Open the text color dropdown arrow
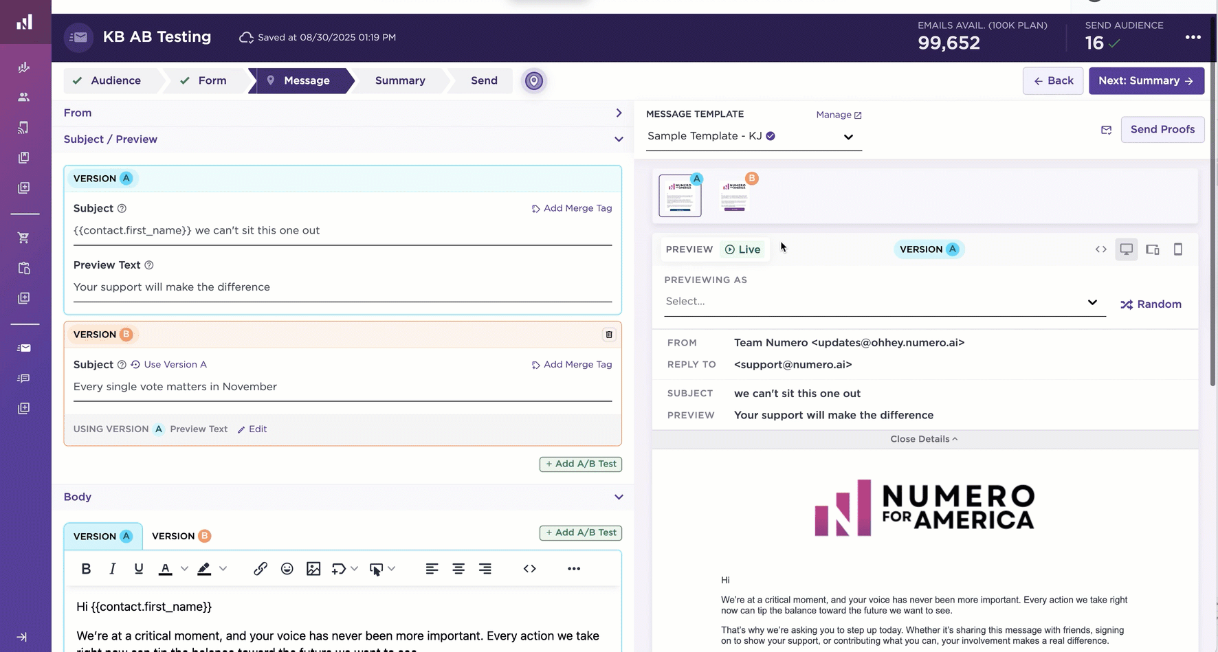This screenshot has height=652, width=1218. coord(184,569)
